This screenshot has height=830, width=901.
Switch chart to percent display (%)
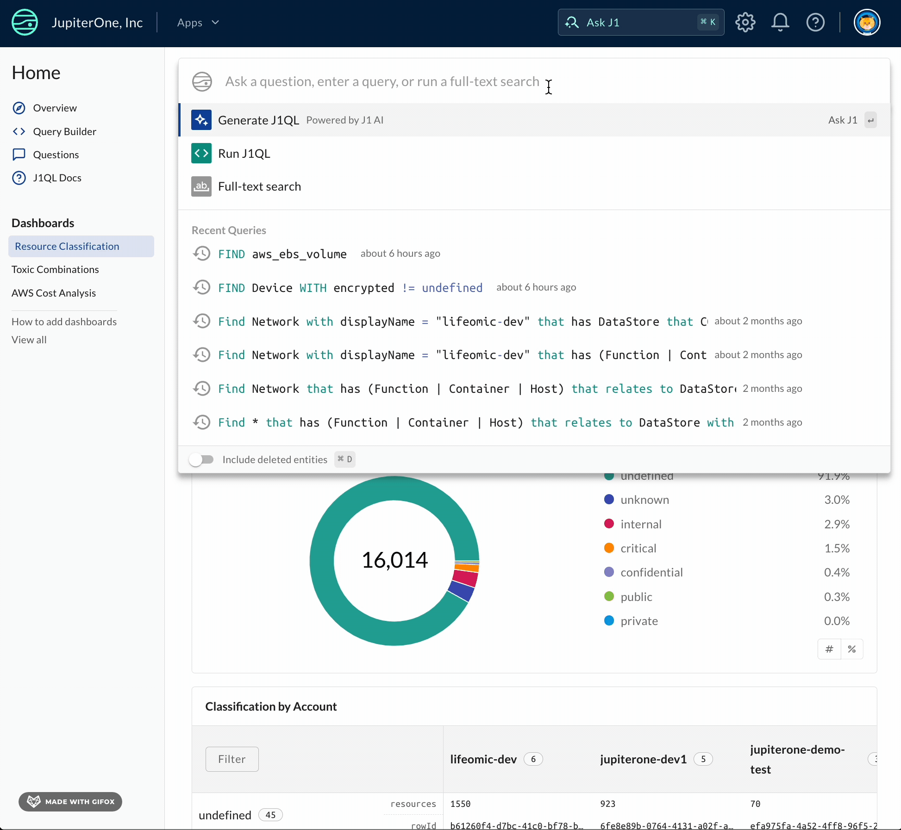852,649
